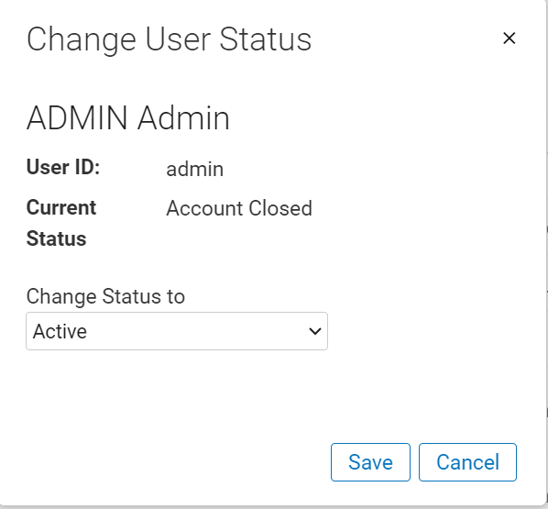This screenshot has height=509, width=548.
Task: Select the lowercase 'admin' user ID value
Action: (195, 169)
